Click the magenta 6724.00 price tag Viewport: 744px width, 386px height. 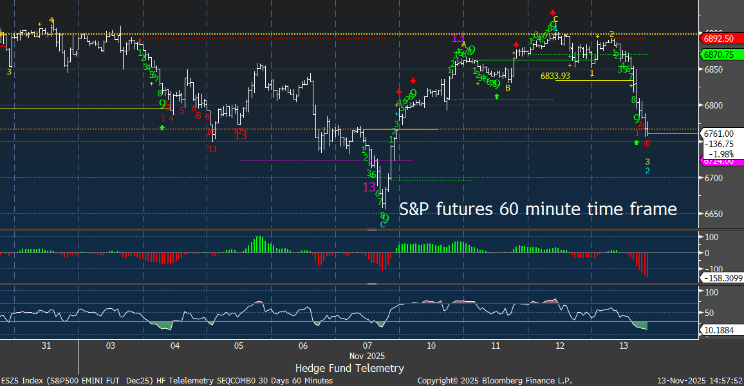point(720,161)
